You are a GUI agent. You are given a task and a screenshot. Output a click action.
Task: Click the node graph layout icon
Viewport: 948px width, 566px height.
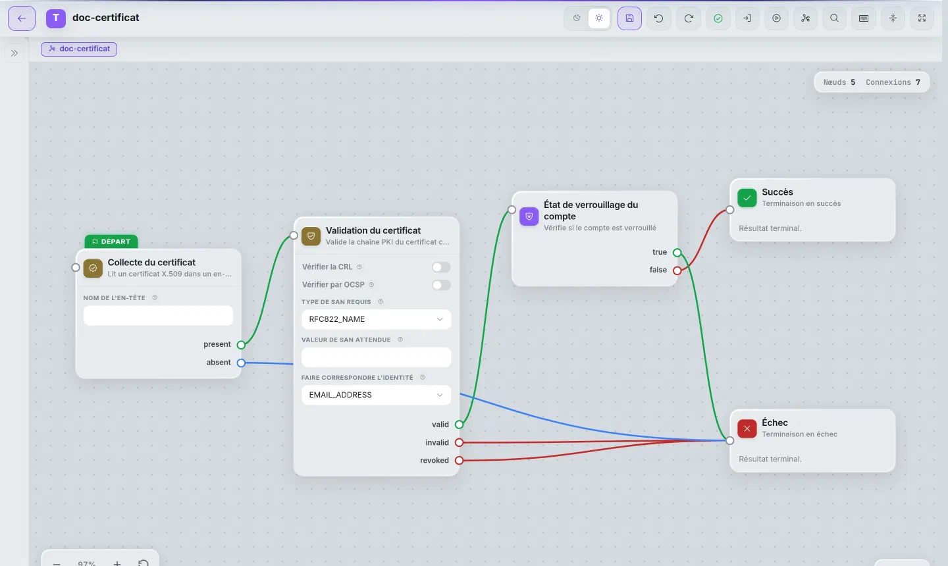tap(806, 18)
